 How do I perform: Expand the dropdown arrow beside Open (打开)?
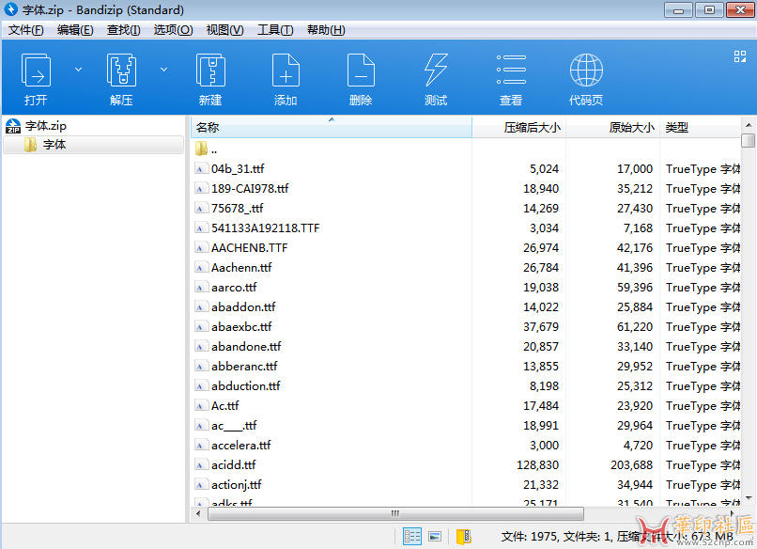coord(78,70)
